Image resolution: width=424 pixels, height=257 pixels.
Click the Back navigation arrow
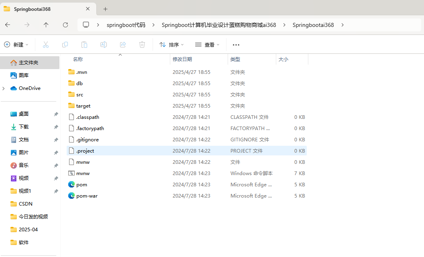tap(8, 25)
